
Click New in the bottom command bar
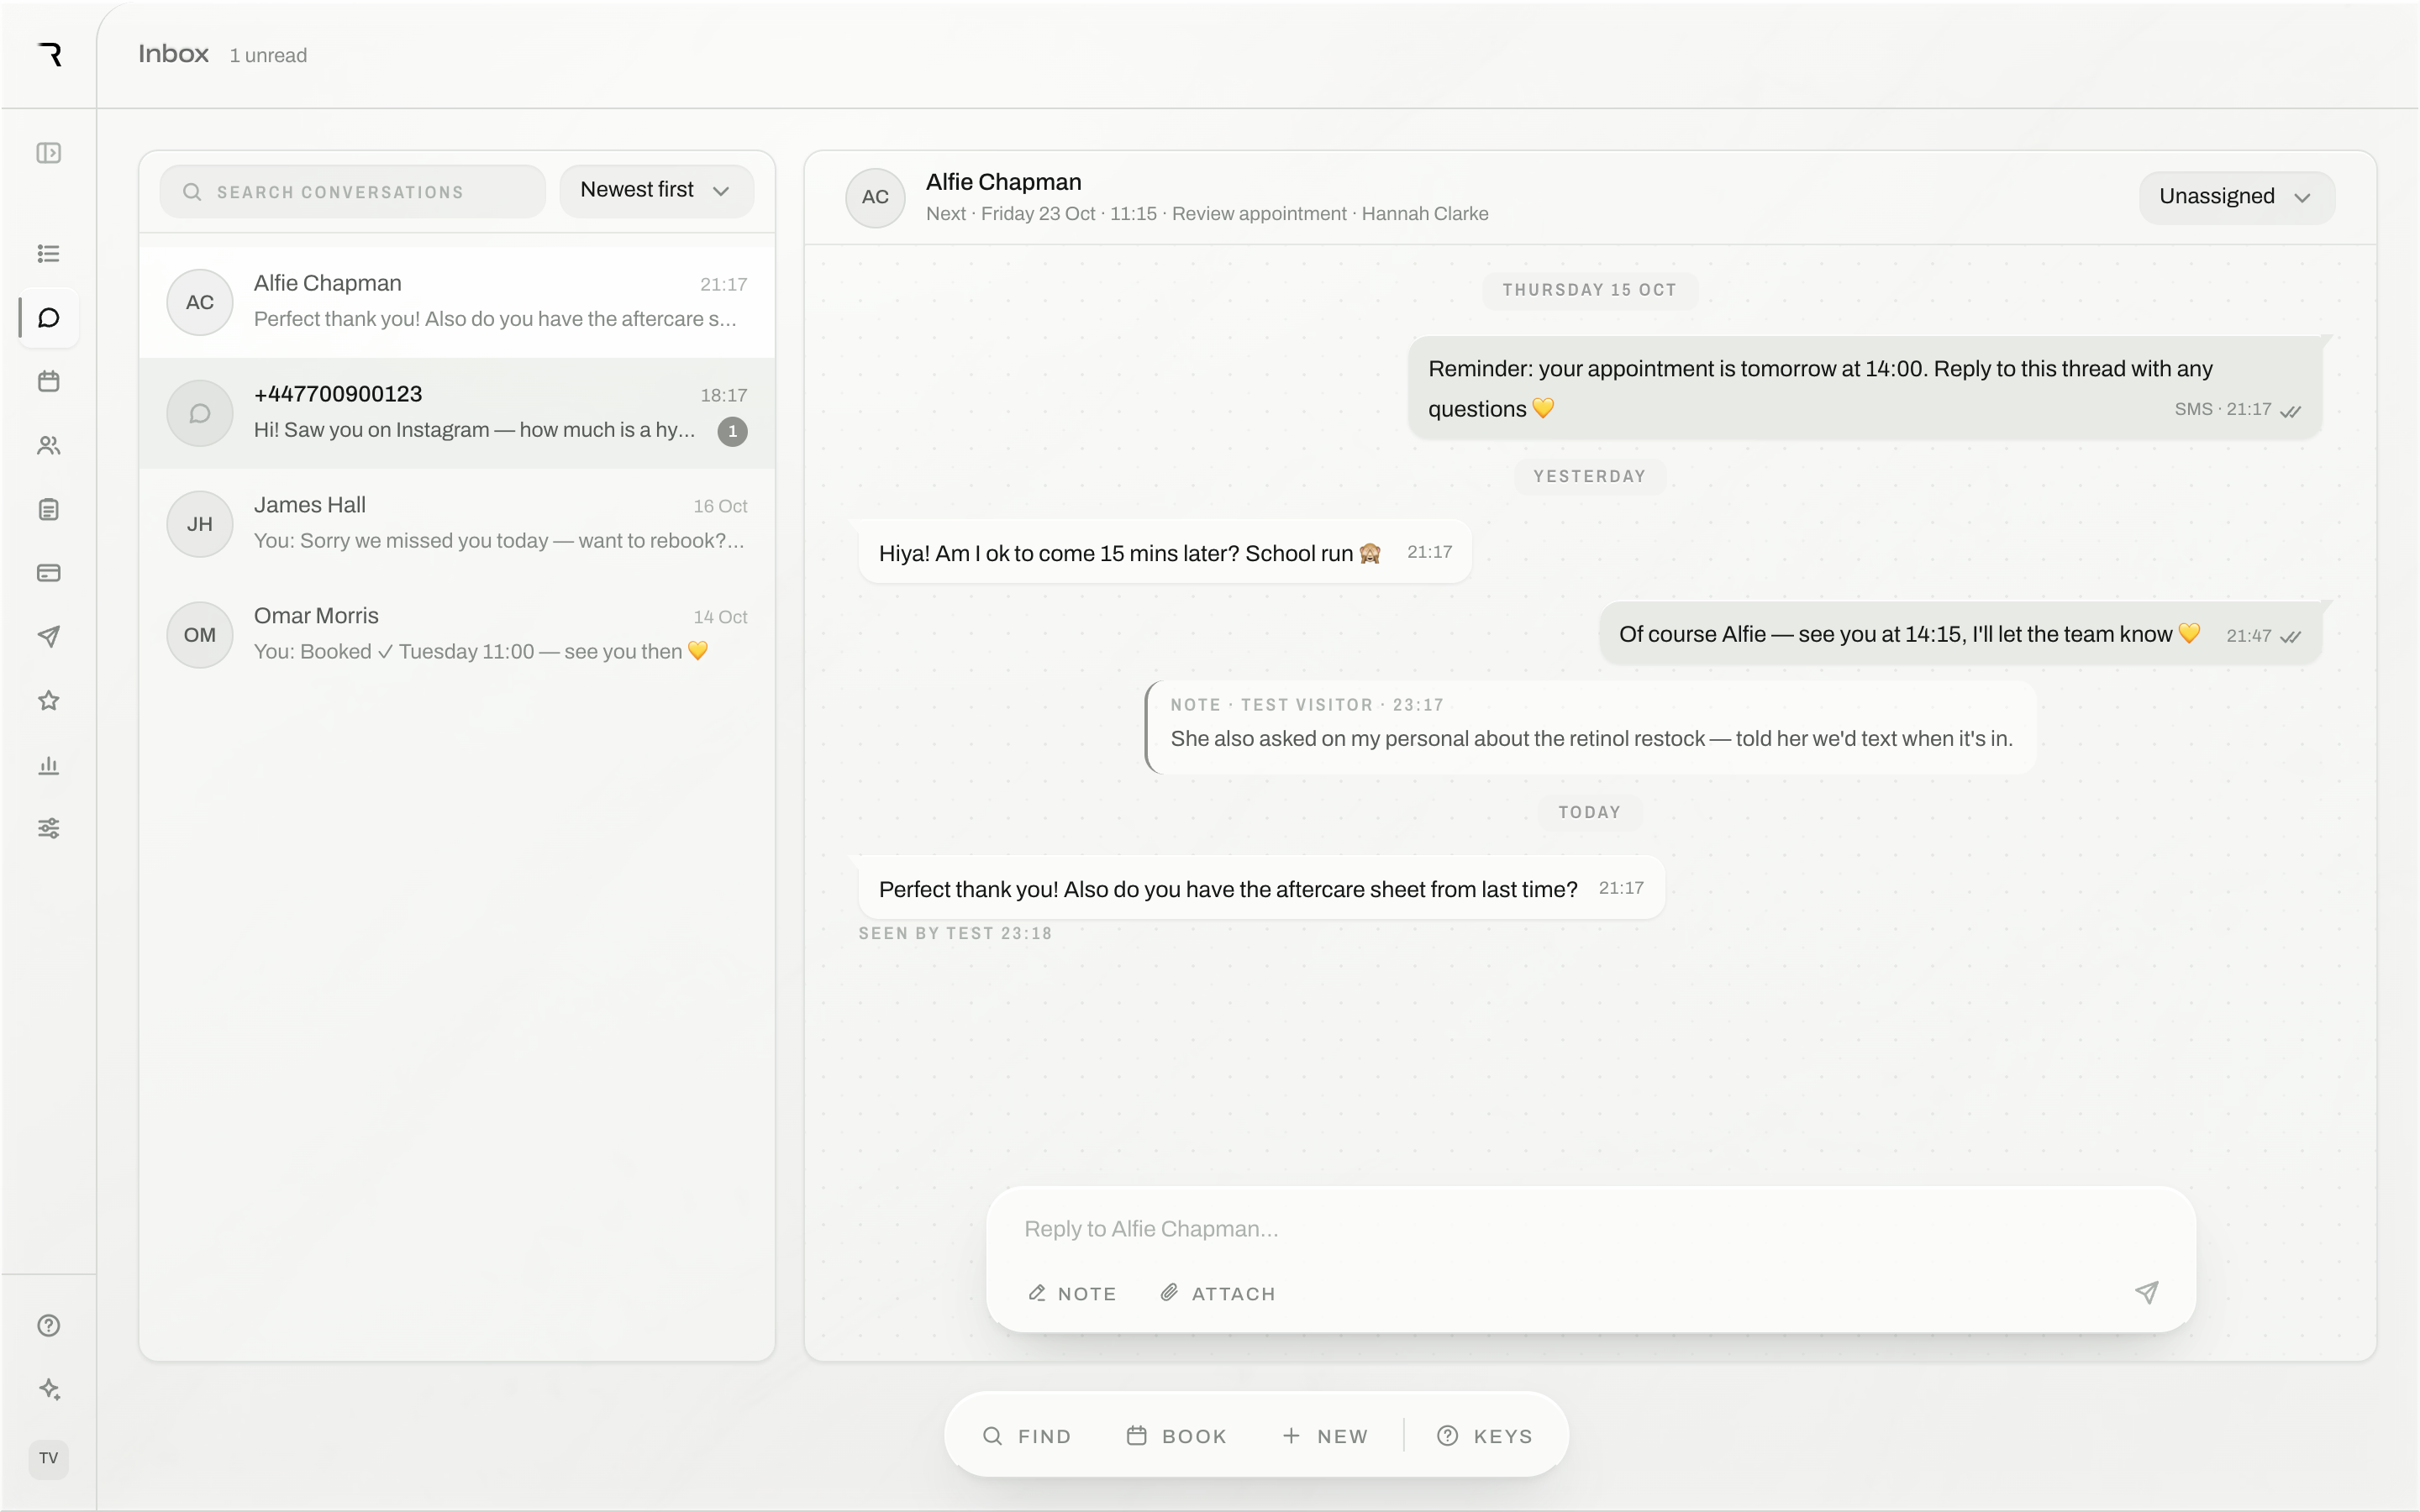pos(1325,1436)
